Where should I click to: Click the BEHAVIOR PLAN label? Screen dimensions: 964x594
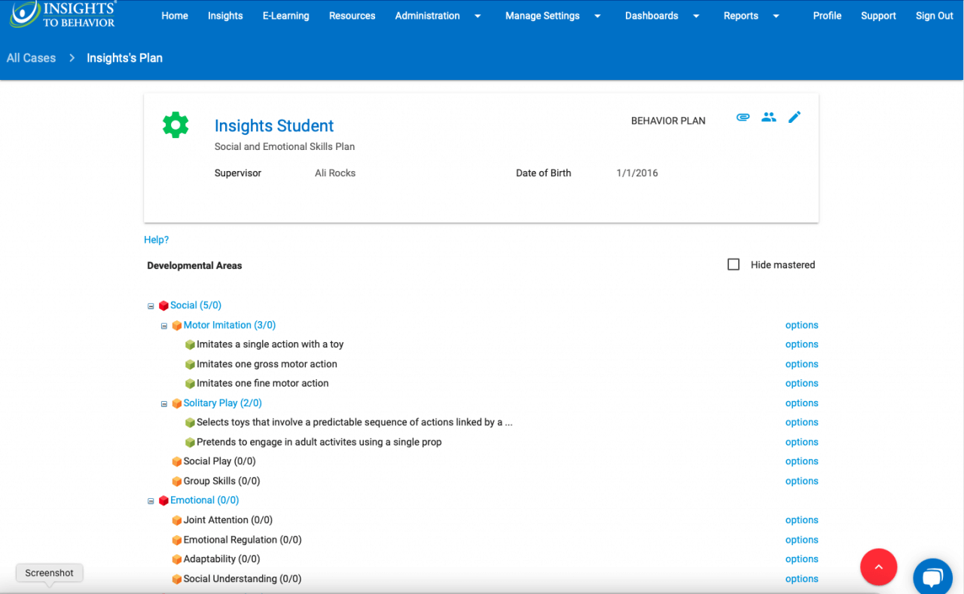[x=668, y=121]
